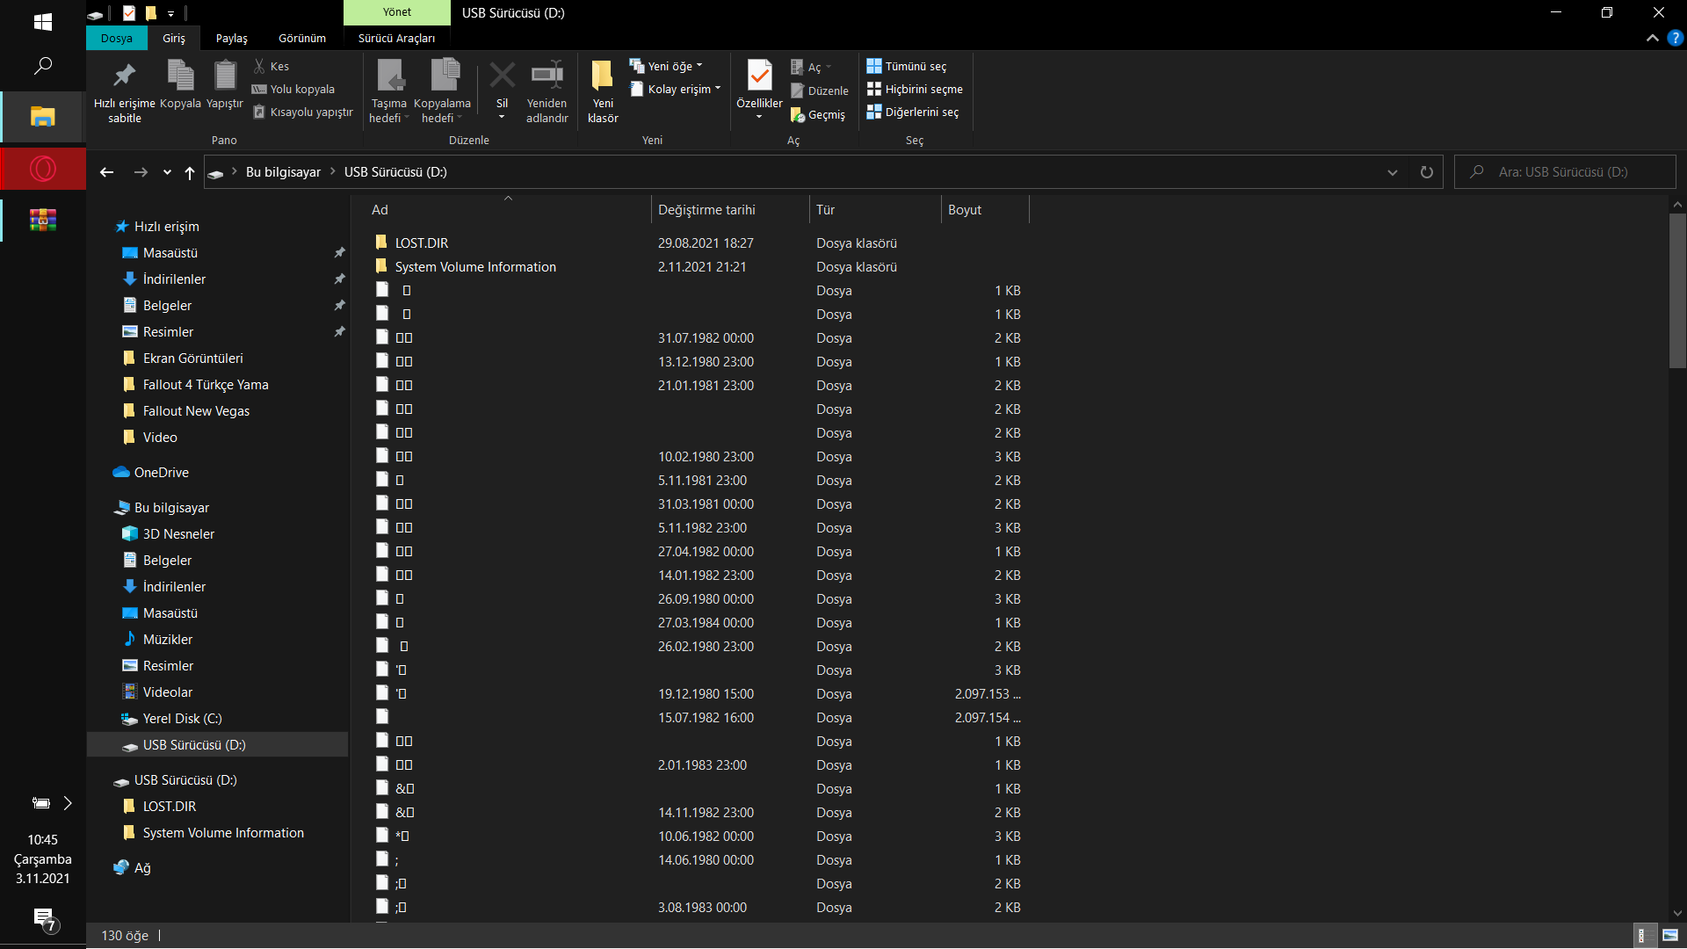Collapse the ribbon with the chevron
This screenshot has height=949, width=1687.
coord(1652,38)
